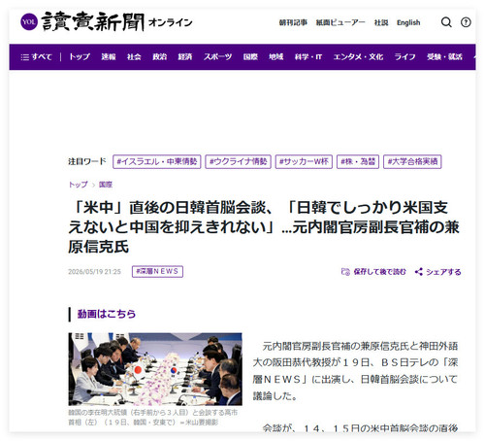
Task: Select 国際 in purple navigation bar
Action: pos(250,57)
